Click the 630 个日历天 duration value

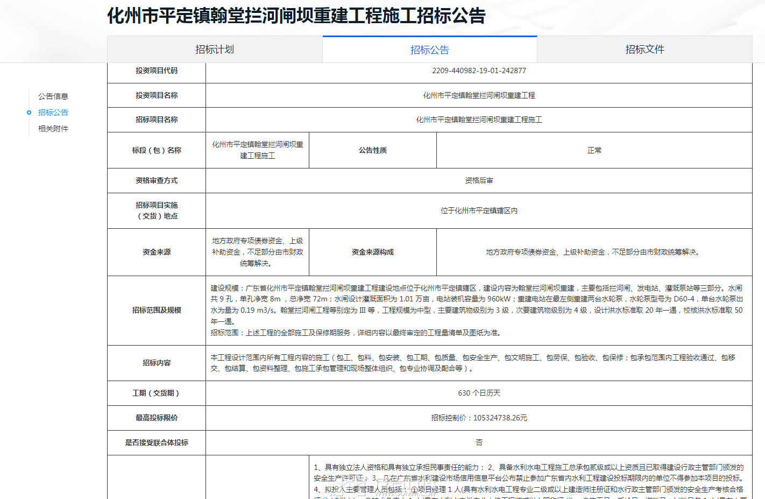click(479, 393)
